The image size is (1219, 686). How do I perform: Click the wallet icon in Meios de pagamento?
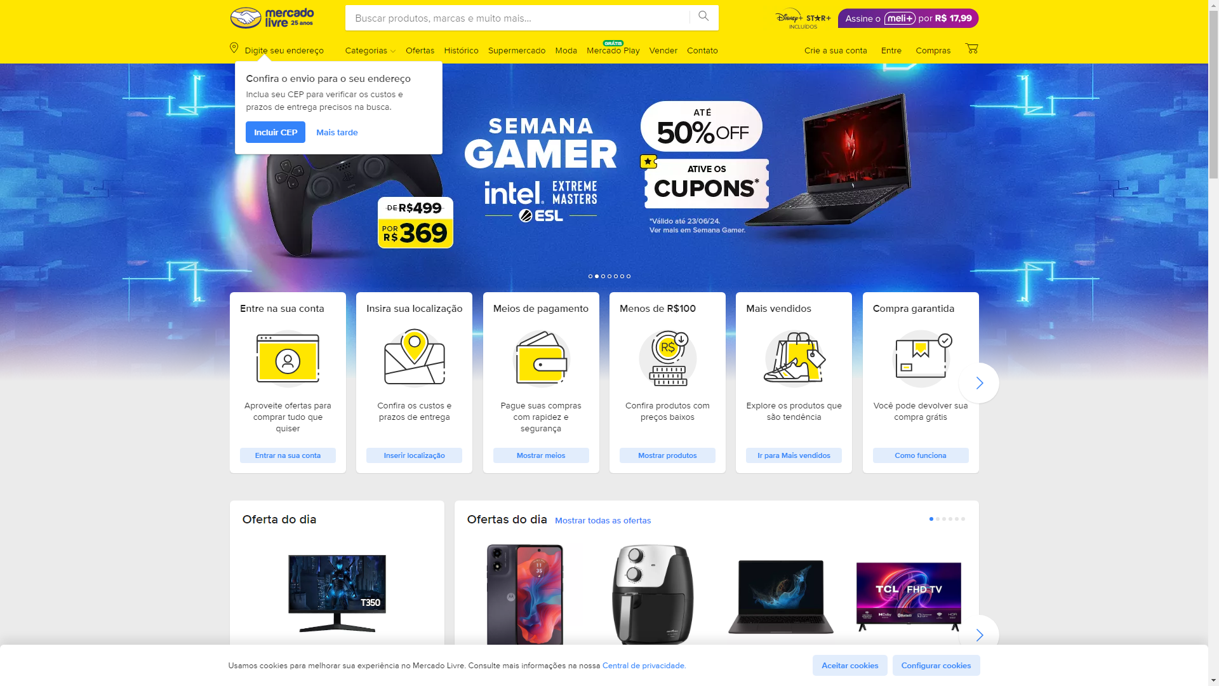[x=541, y=358]
